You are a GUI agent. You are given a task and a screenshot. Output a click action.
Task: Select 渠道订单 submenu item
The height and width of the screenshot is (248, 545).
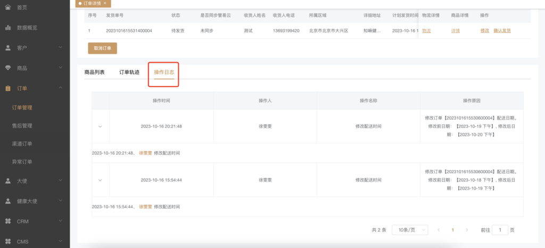[22, 144]
